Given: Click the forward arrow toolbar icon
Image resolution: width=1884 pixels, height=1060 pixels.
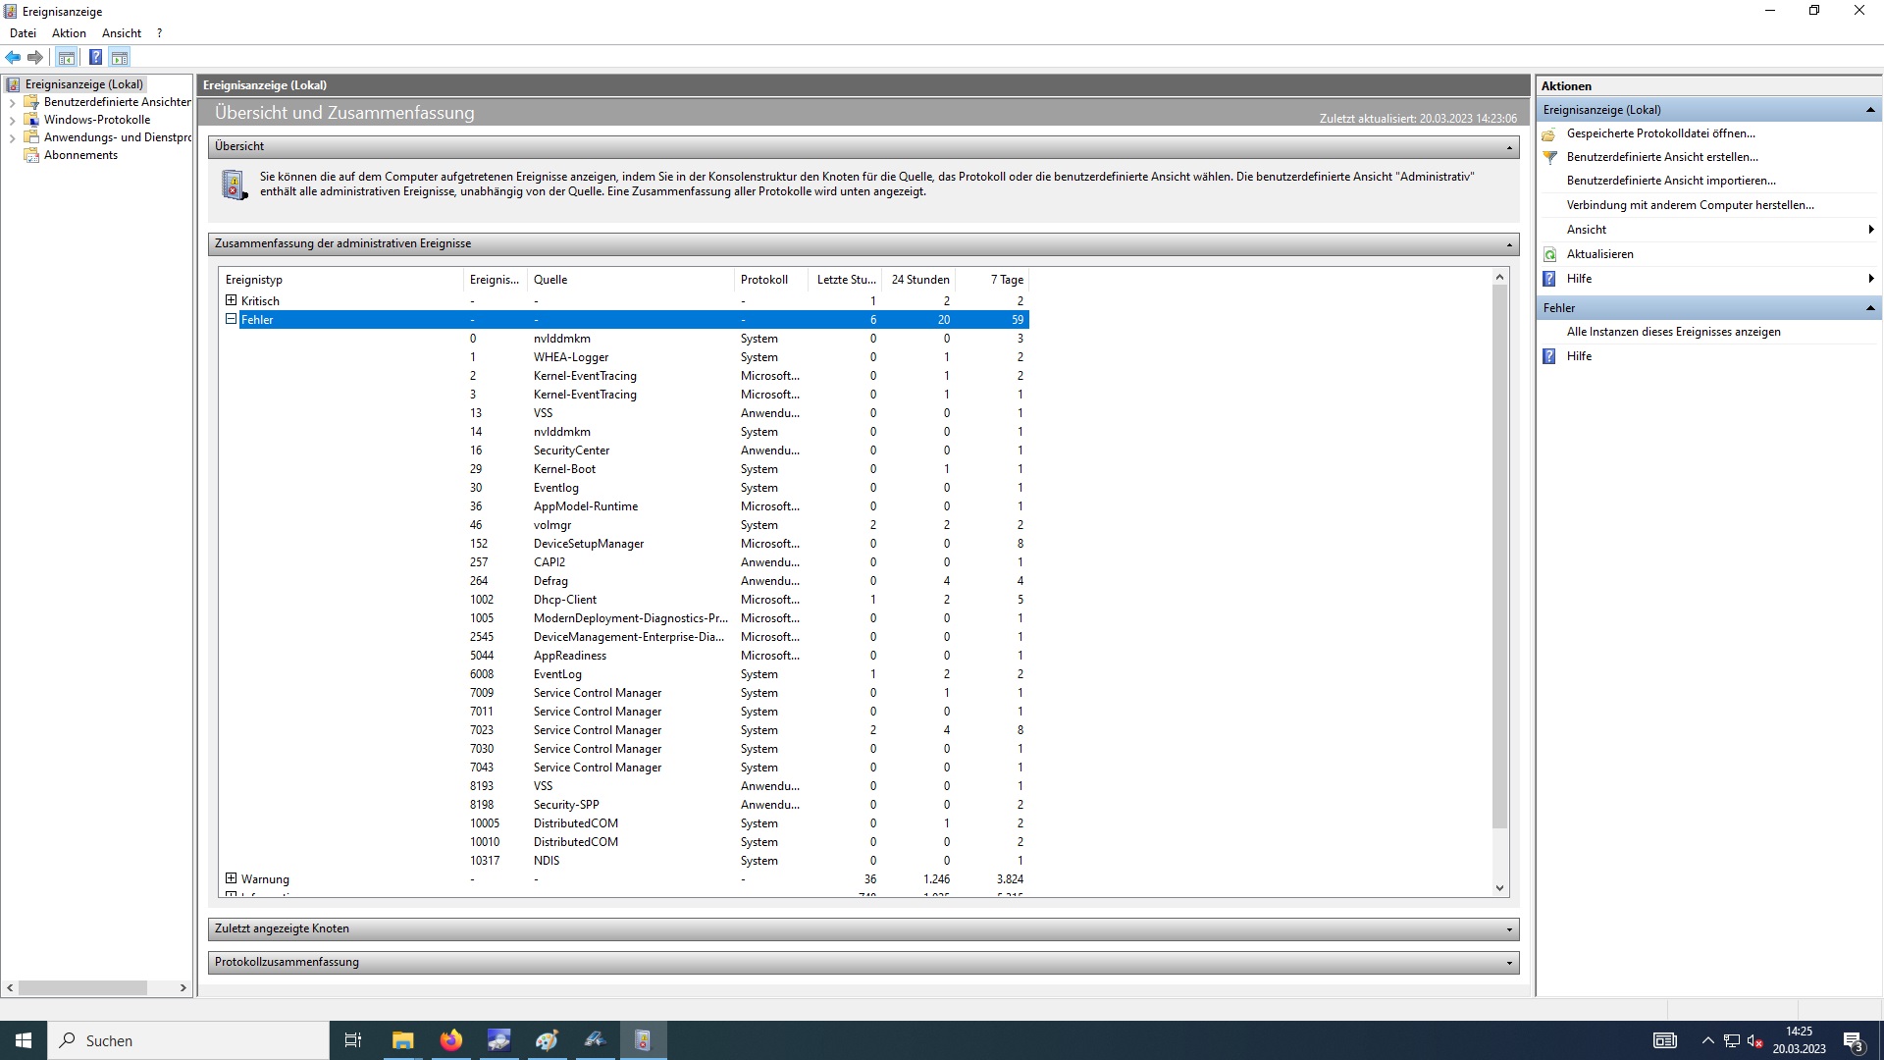Looking at the screenshot, I should [x=35, y=57].
